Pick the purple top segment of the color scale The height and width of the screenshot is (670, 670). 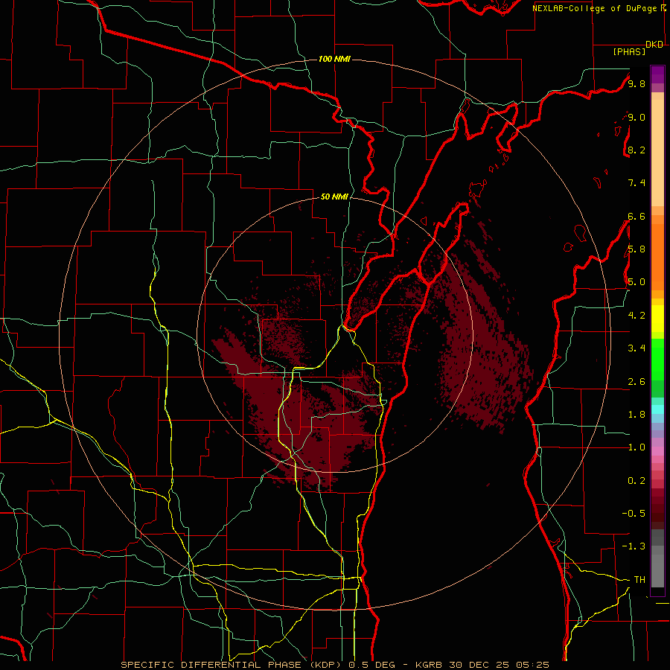coord(657,74)
